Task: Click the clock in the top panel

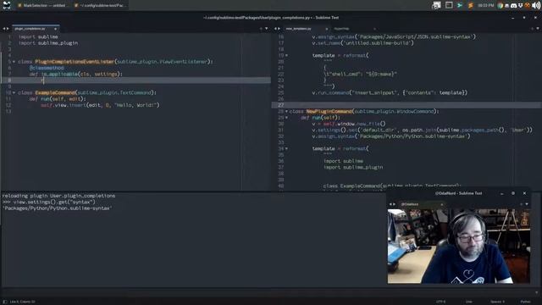Action: click(x=485, y=6)
